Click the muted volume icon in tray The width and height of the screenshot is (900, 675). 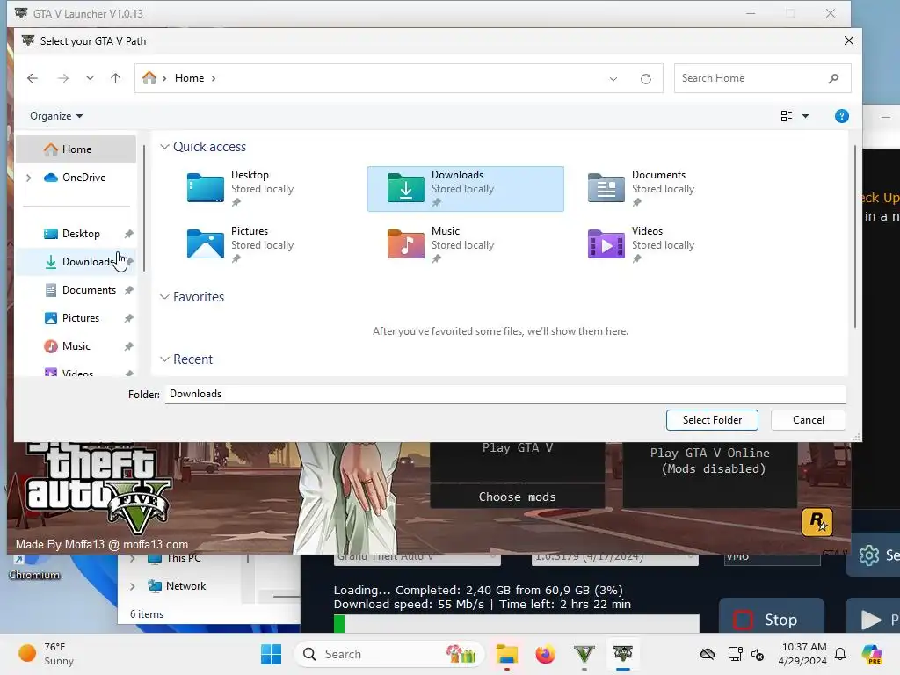click(x=757, y=654)
